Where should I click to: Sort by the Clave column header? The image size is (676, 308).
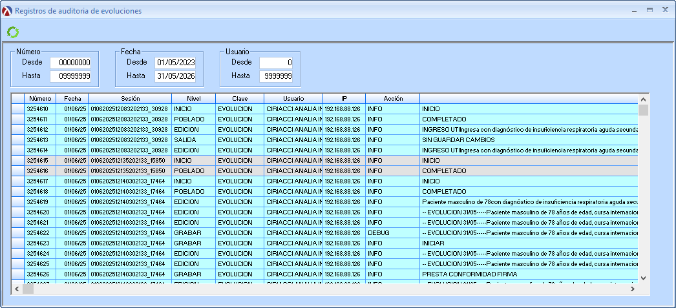pyautogui.click(x=240, y=99)
